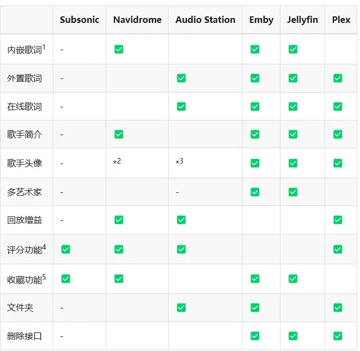Screen dimensions: 360x351
Task: Click the 外置歌词 row label
Action: 25,78
